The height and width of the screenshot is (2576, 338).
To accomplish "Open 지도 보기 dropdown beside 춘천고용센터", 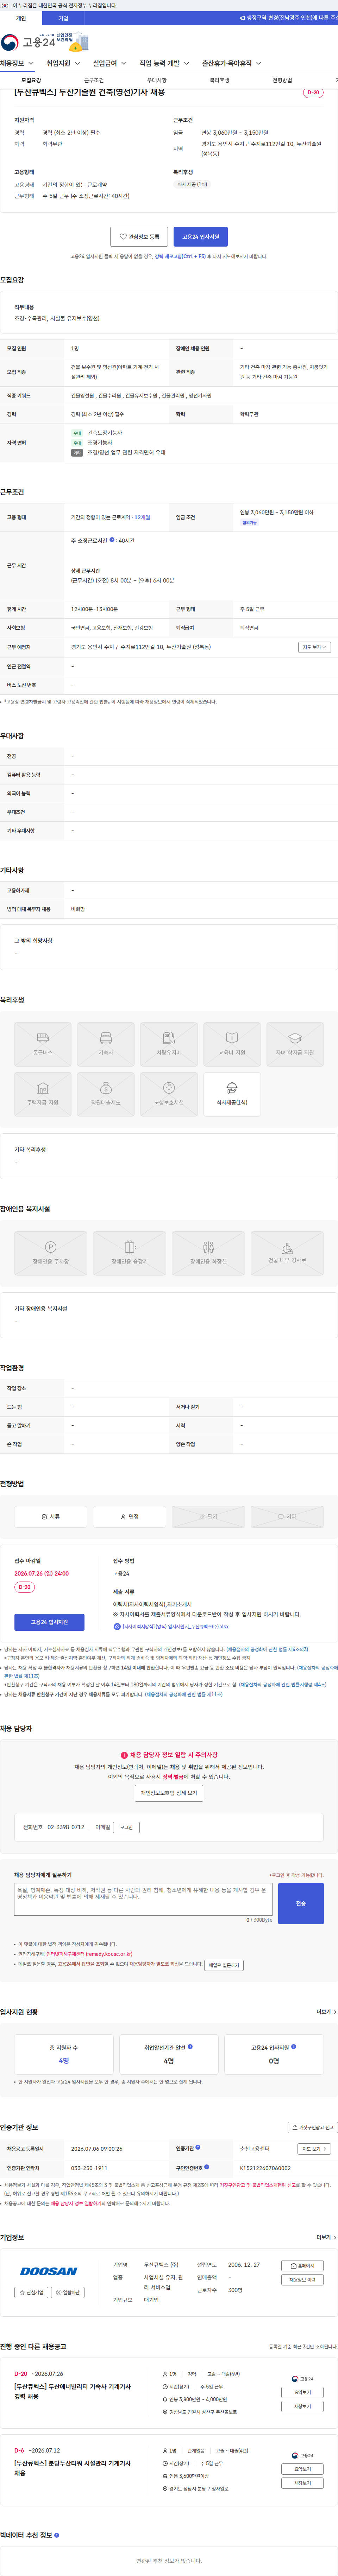I will click(x=314, y=2149).
